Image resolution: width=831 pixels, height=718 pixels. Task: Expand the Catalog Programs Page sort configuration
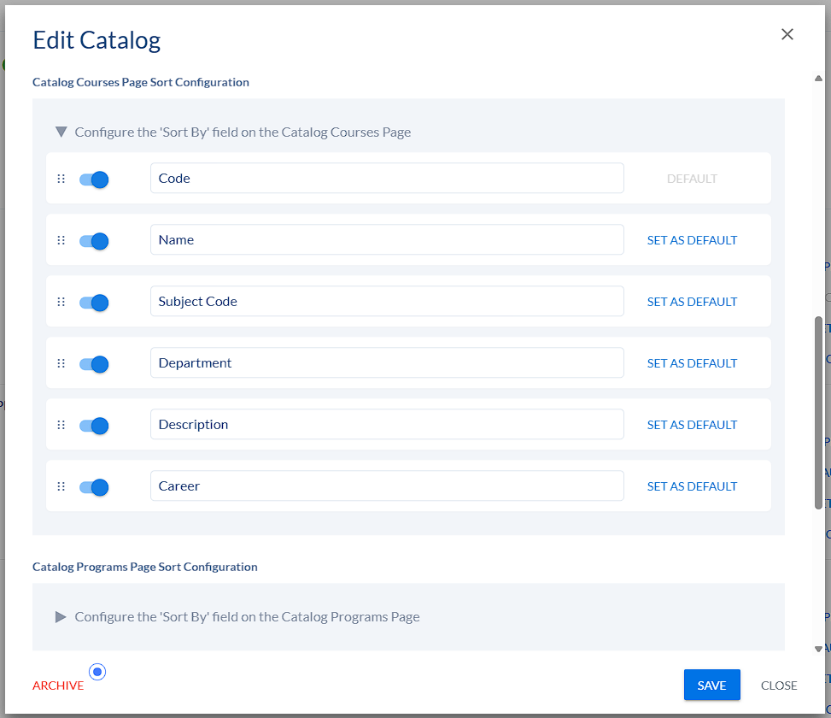coord(61,617)
